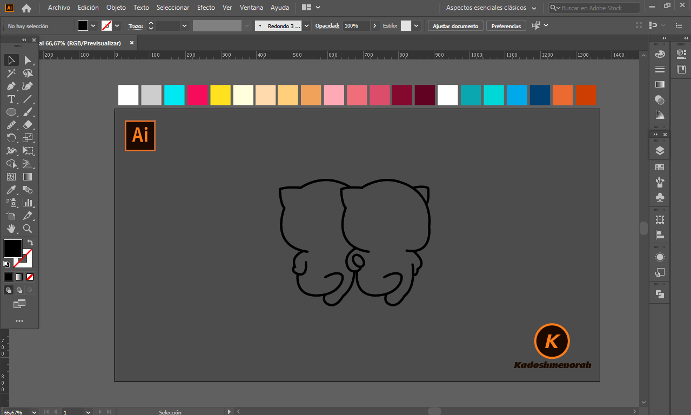Expand the Opacidad value arrow
The image size is (691, 415).
point(374,25)
